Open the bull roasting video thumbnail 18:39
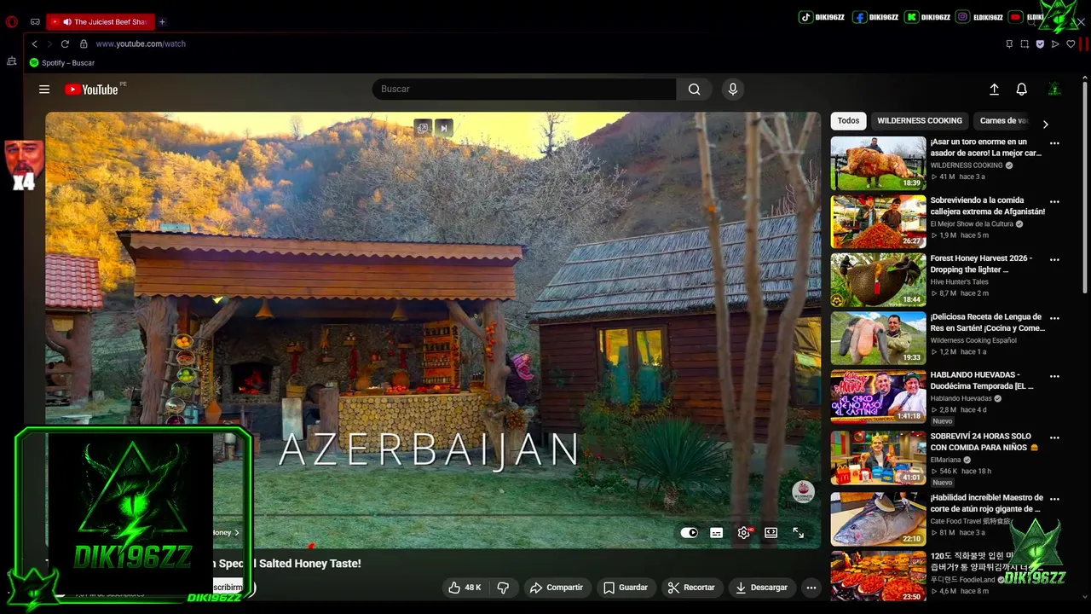1091x614 pixels. pos(878,163)
